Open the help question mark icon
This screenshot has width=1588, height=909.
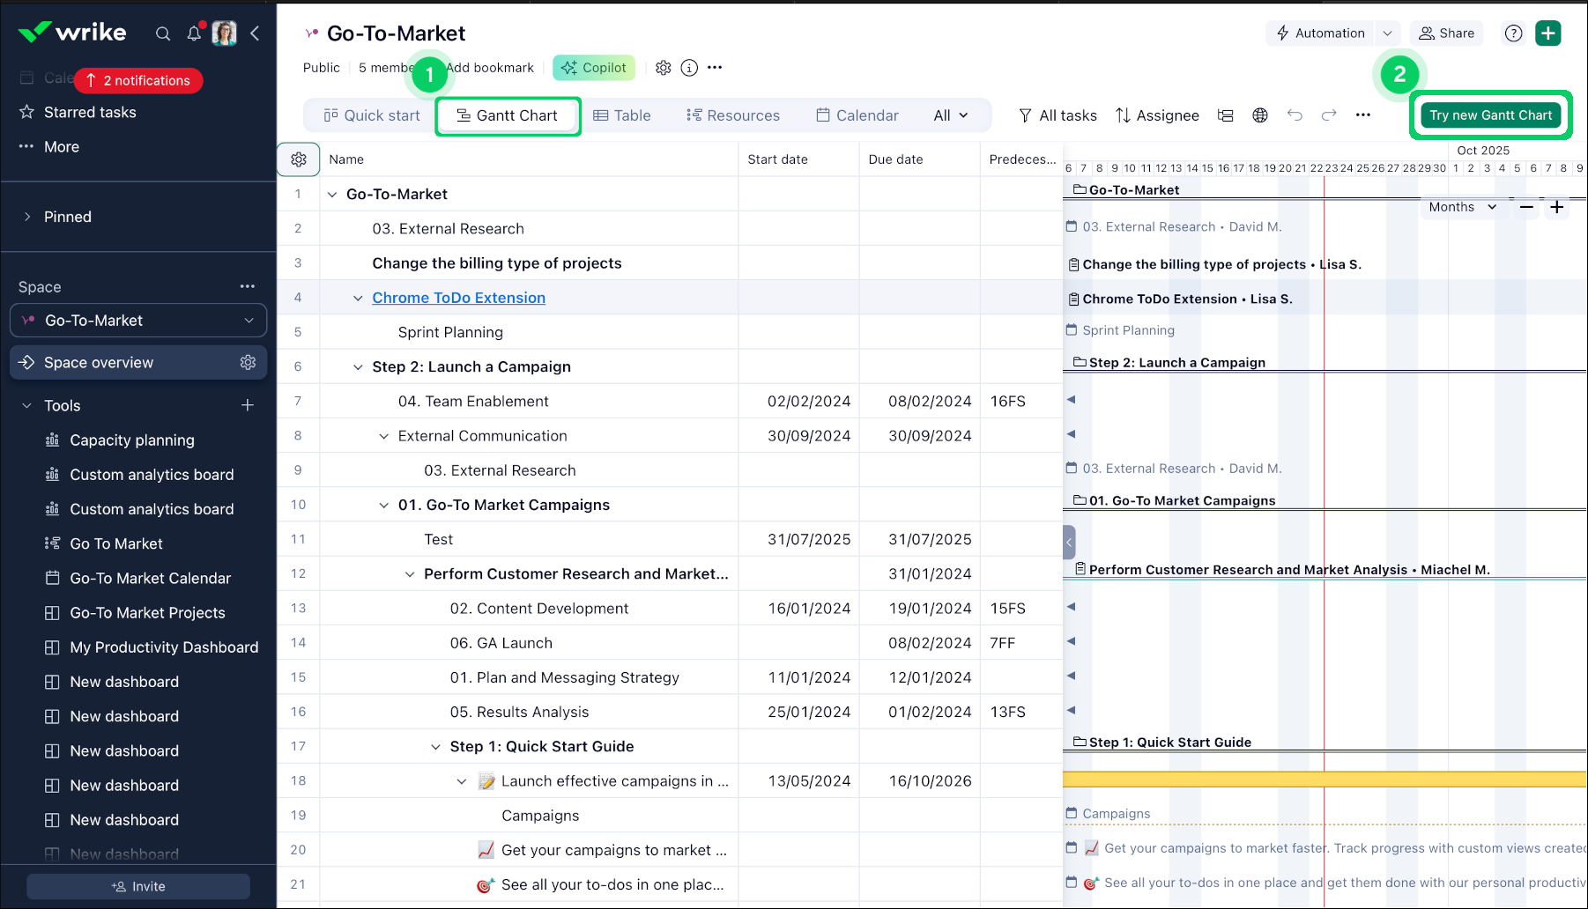coord(1513,33)
